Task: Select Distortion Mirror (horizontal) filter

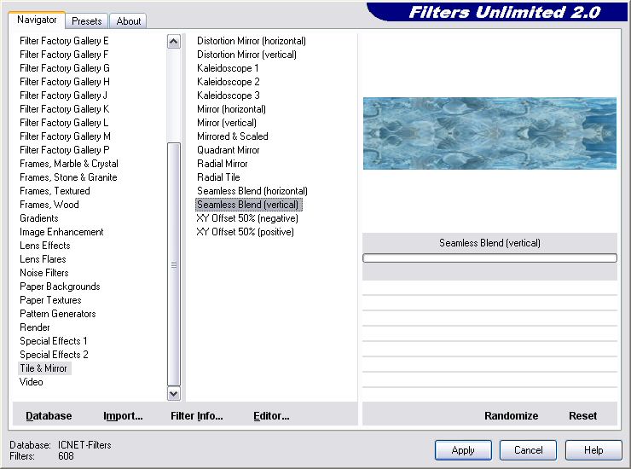Action: click(x=252, y=41)
